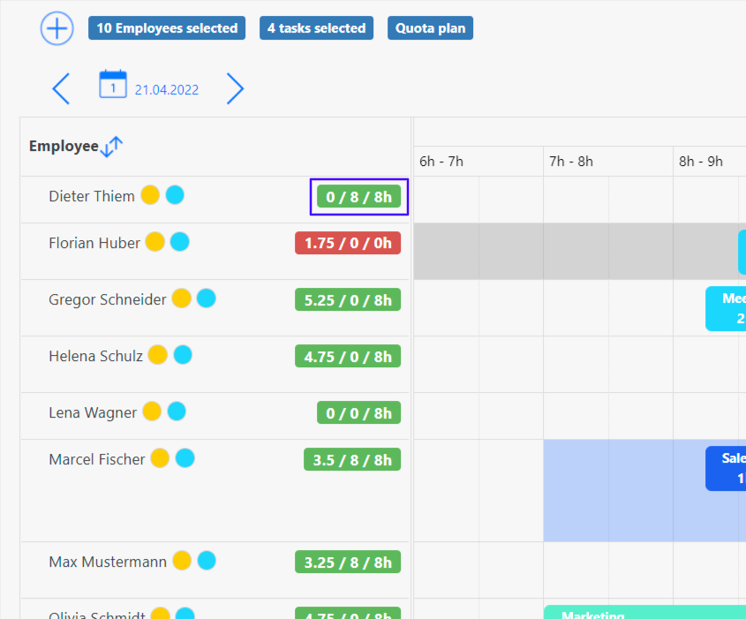Click Dieter Thiem's yellow circle icon
The width and height of the screenshot is (746, 619).
pos(150,195)
